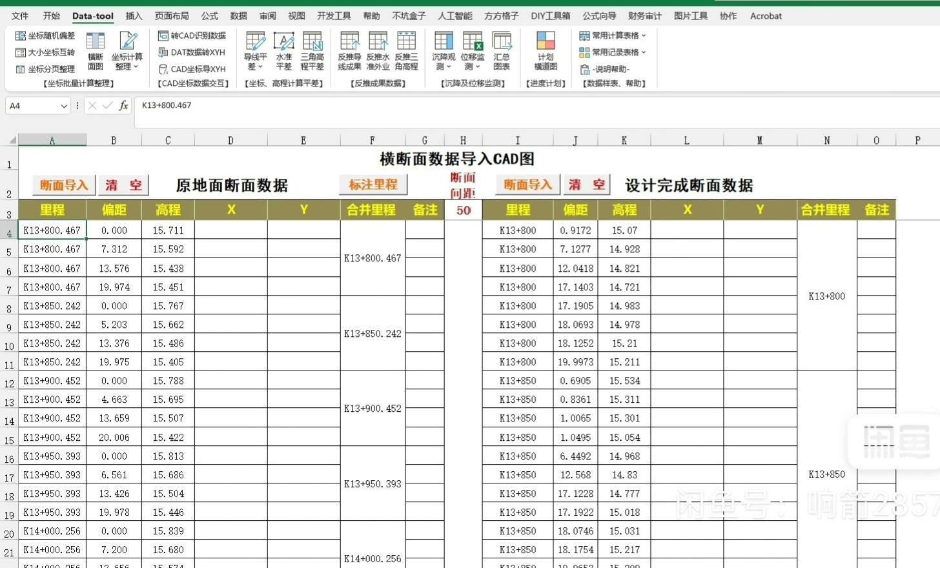940x568 pixels.
Task: Launch the 计划横道图 Gantt tool
Action: point(546,52)
